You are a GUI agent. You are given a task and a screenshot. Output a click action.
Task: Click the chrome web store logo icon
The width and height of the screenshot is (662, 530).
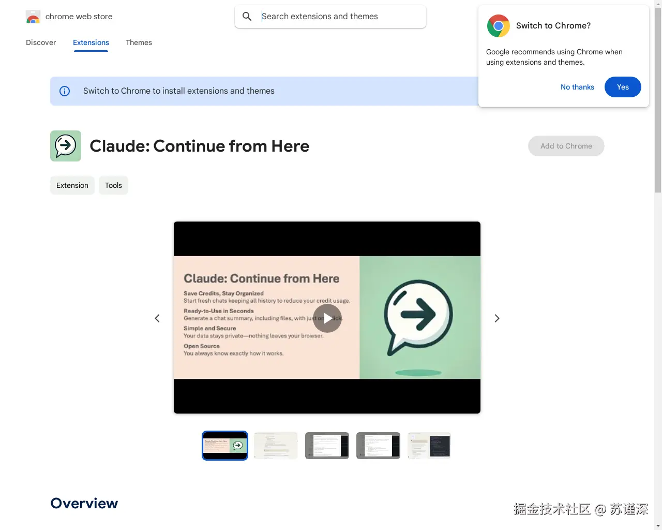33,16
